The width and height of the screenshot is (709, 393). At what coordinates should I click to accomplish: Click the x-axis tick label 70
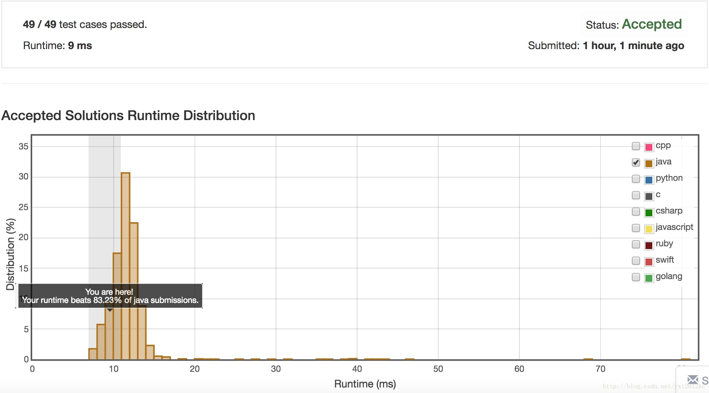click(600, 369)
